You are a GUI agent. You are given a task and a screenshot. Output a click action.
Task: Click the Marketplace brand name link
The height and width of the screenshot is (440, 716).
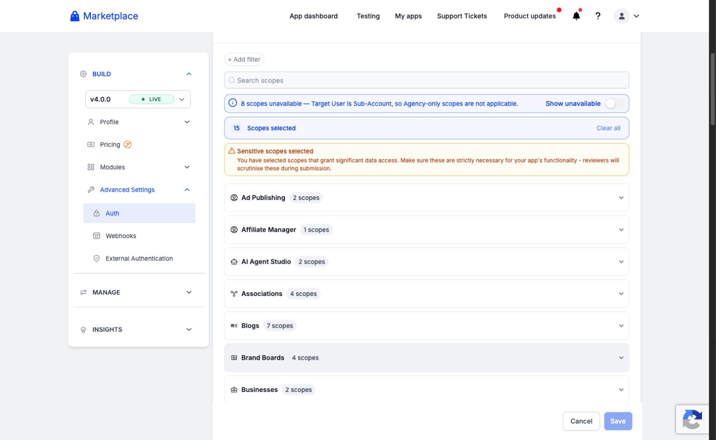coord(110,16)
